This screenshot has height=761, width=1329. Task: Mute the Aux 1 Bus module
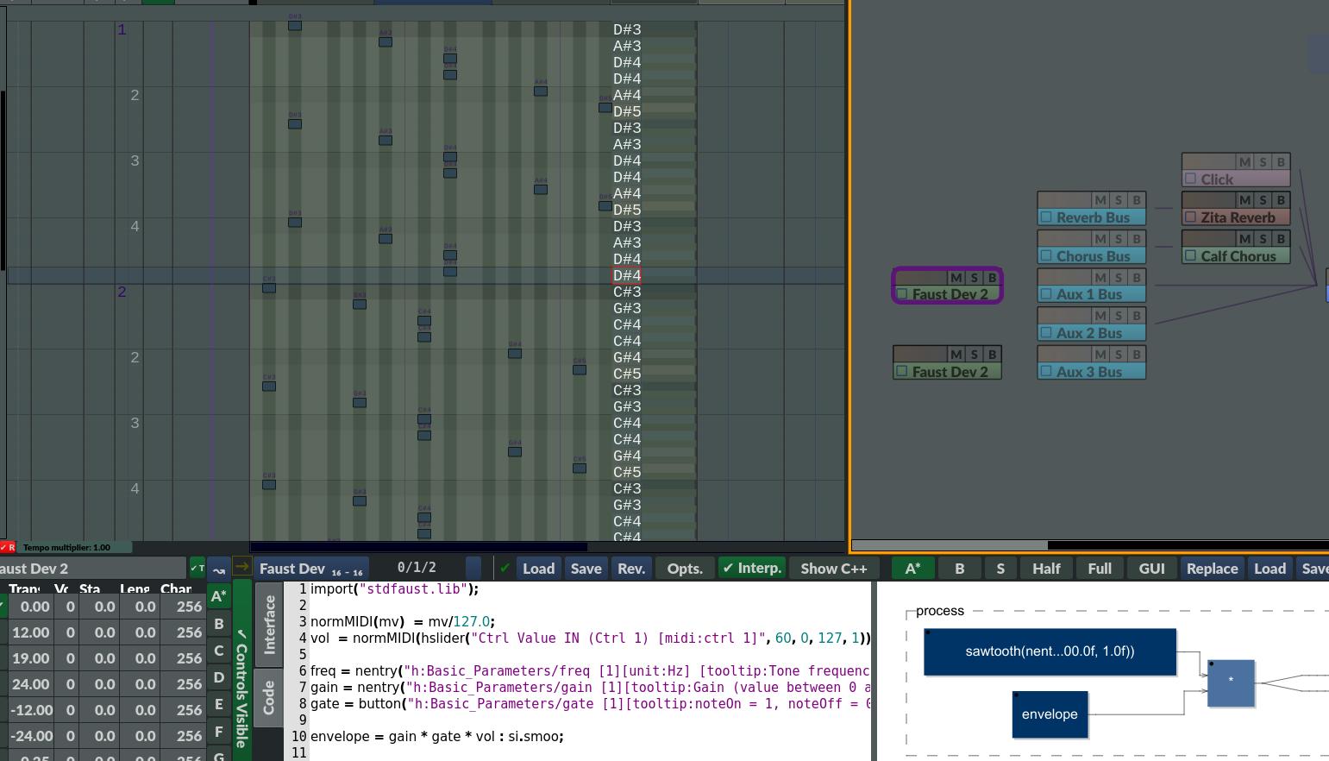pyautogui.click(x=1100, y=278)
